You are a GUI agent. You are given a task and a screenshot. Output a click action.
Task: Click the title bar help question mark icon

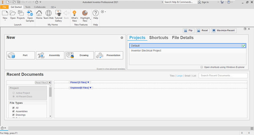coord(229,2)
